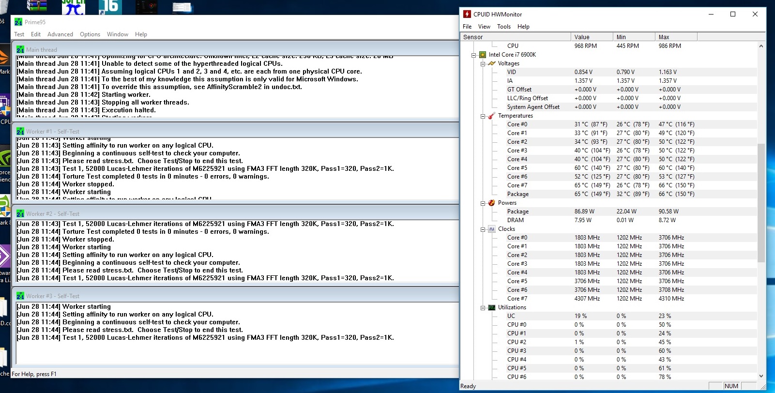Click the Worker #1 Self-Test window icon

tap(20, 131)
